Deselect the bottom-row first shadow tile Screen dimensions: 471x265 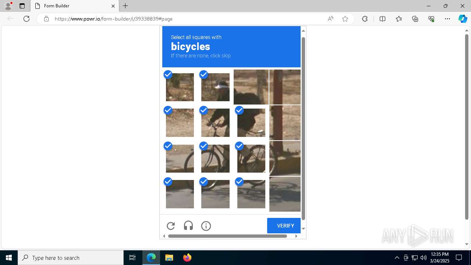click(180, 194)
